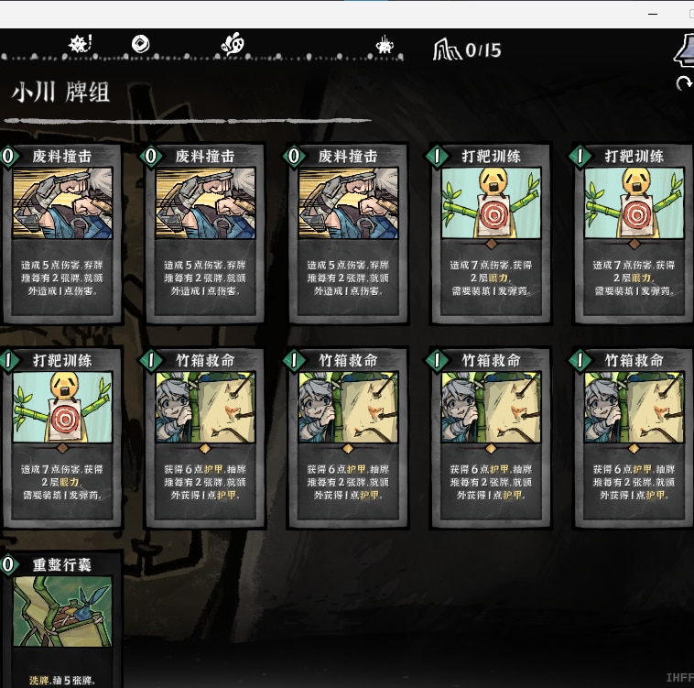Image resolution: width=694 pixels, height=688 pixels.
Task: Select the coin icon on the route path
Action: pyautogui.click(x=141, y=44)
